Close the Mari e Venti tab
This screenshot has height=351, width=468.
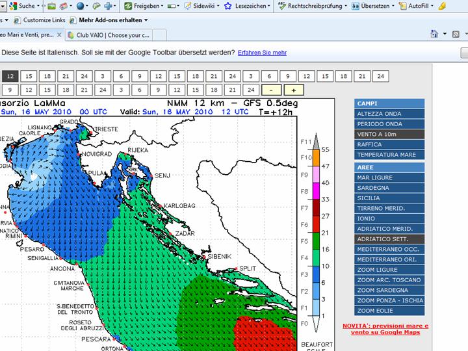tap(59, 34)
